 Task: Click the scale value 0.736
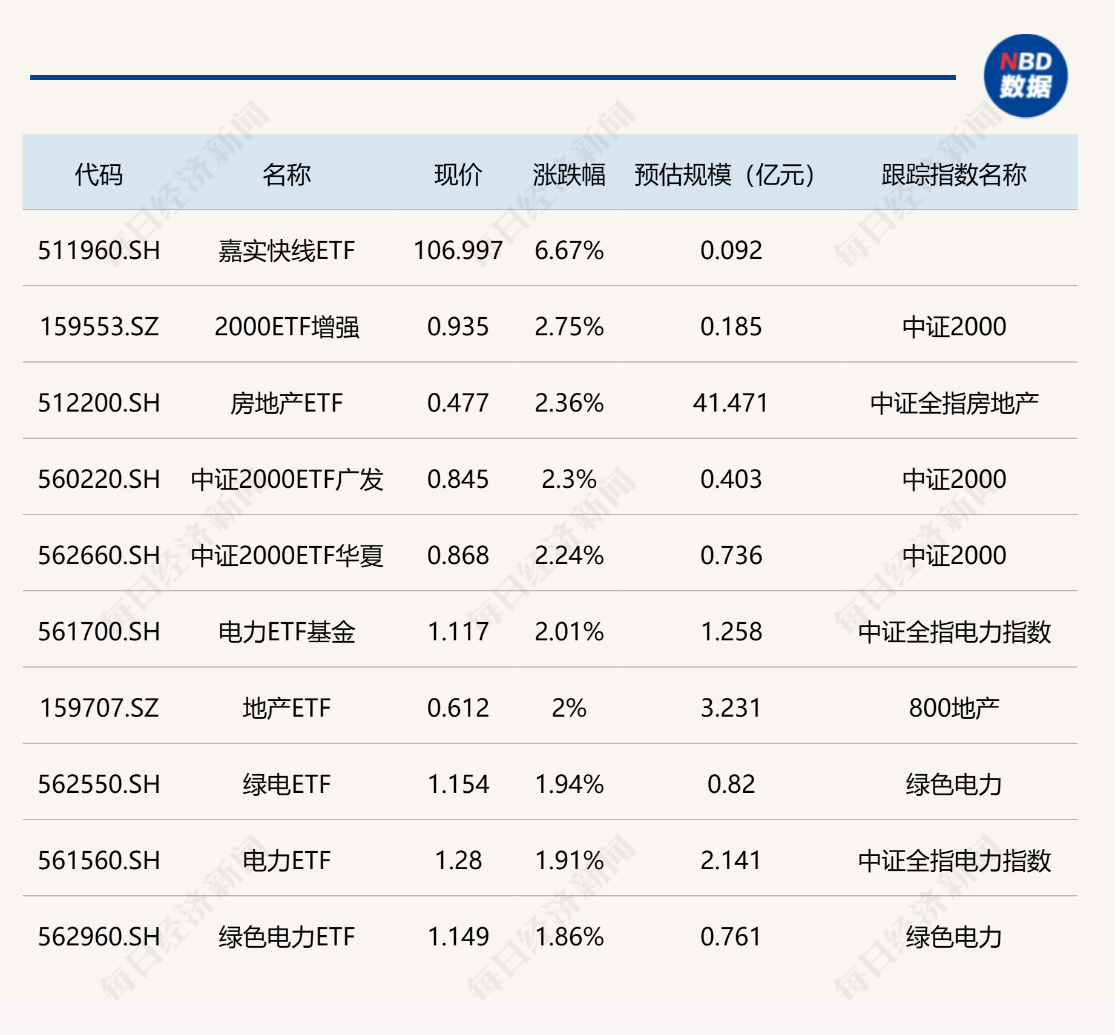731,556
